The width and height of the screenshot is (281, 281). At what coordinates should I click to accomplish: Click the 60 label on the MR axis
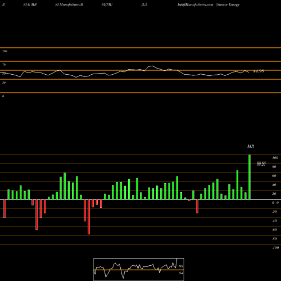(x=274, y=176)
